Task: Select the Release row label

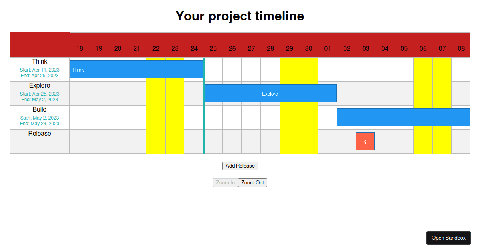Action: tap(39, 133)
